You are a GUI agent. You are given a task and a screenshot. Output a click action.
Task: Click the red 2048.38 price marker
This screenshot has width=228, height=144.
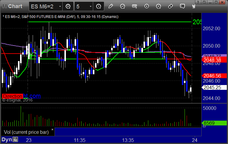(x=214, y=60)
